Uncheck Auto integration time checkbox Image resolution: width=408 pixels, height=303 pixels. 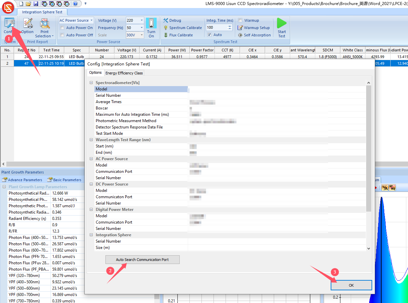[x=209, y=35]
